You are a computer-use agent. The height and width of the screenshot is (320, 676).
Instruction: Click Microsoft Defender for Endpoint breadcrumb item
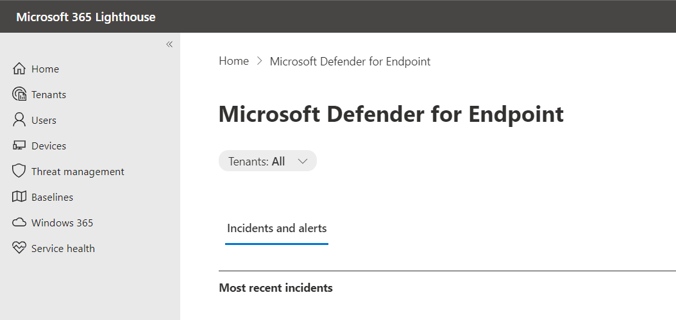(x=350, y=62)
